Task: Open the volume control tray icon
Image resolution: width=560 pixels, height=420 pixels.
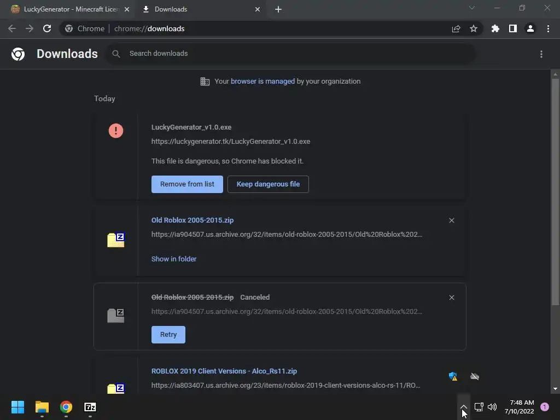Action: (x=492, y=407)
